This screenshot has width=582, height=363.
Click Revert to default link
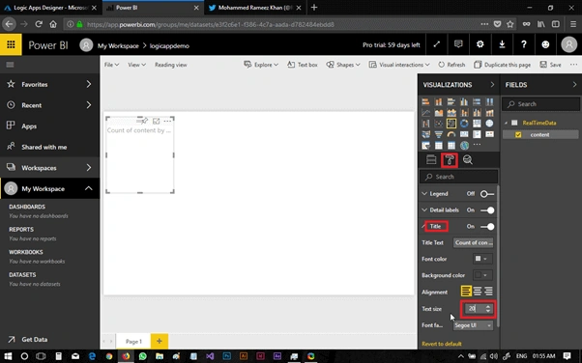click(442, 344)
